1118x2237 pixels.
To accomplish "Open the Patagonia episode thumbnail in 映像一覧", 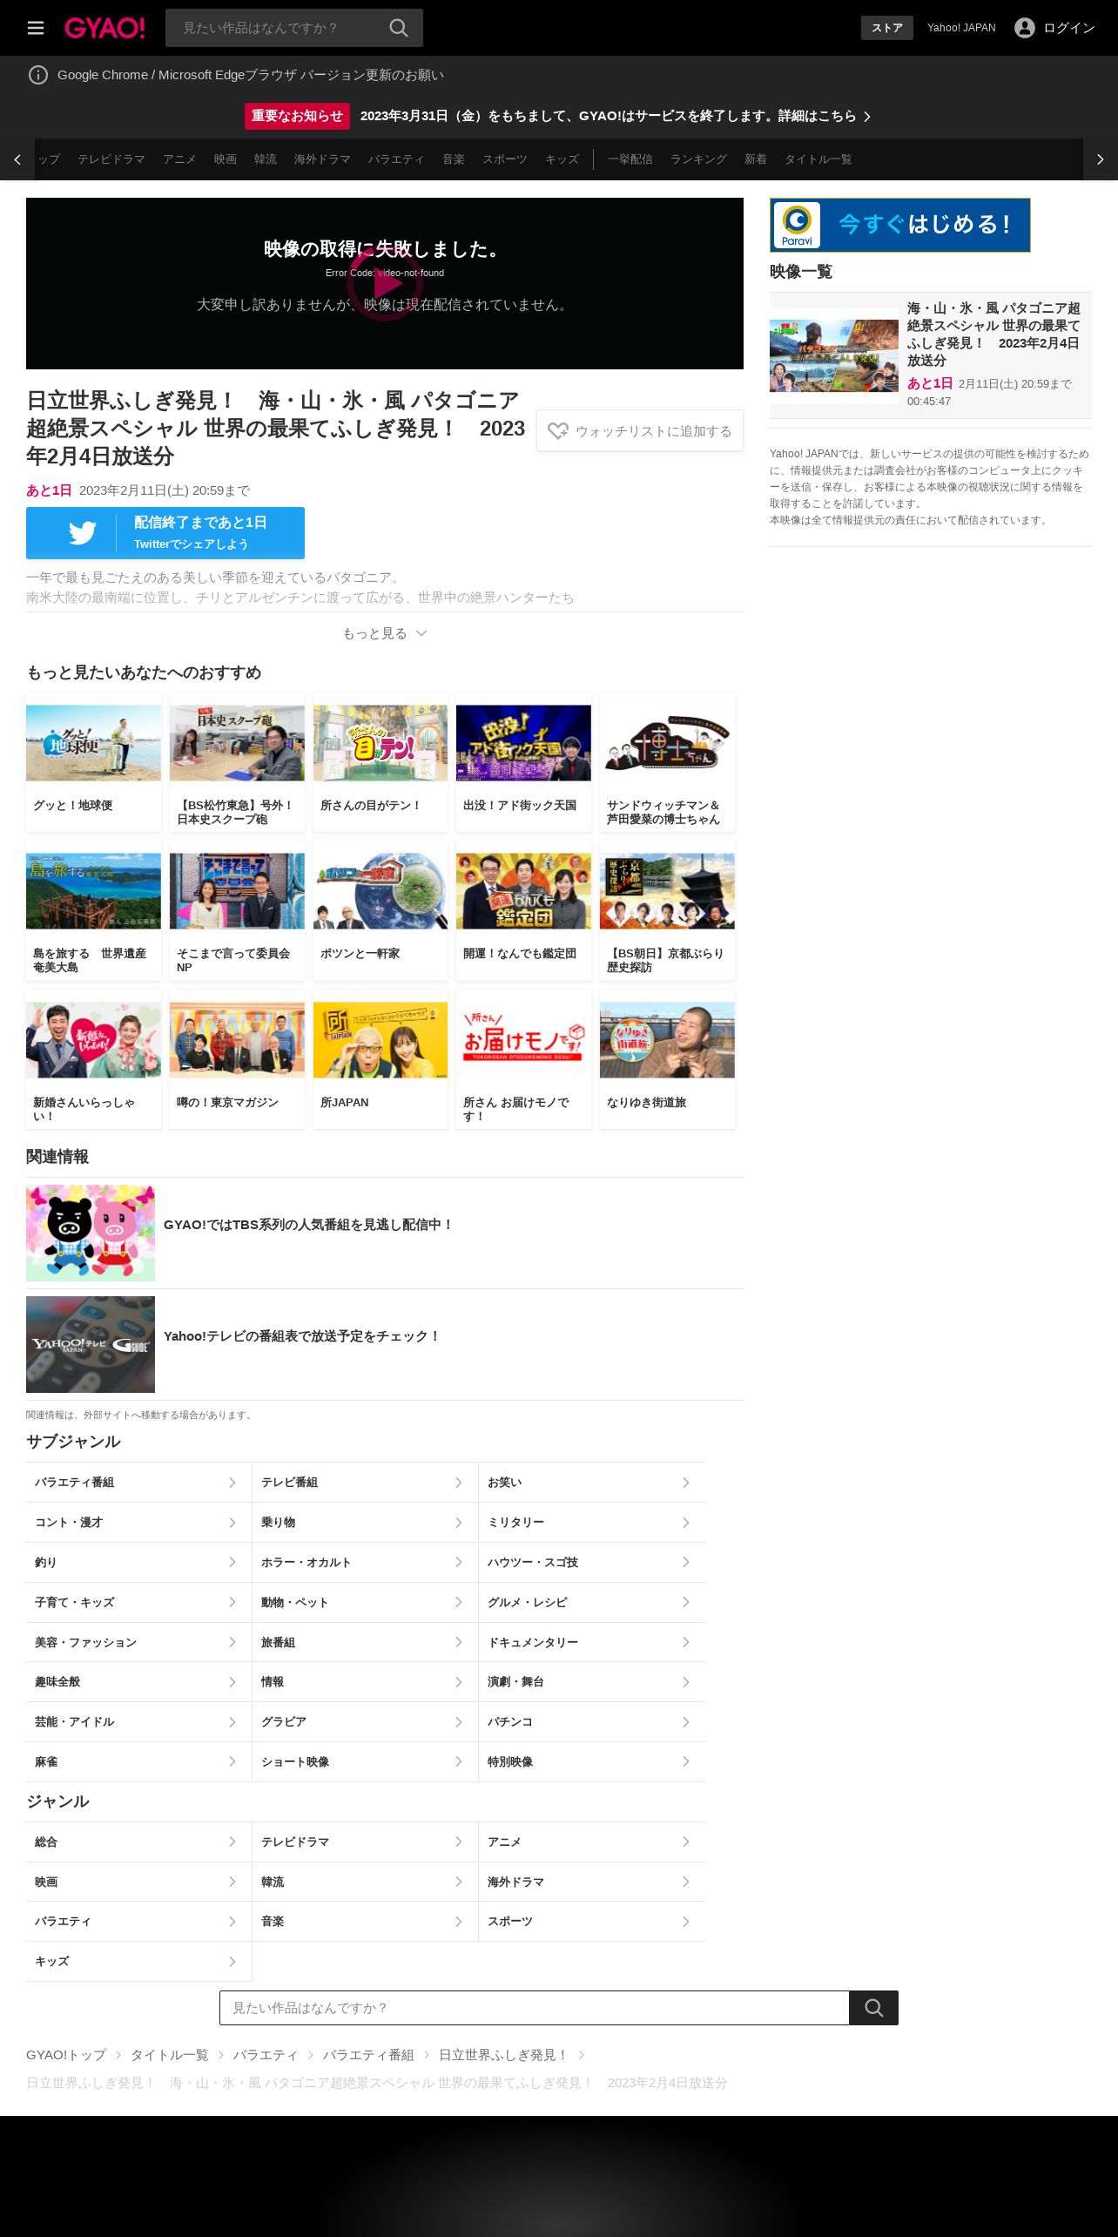I will pyautogui.click(x=834, y=355).
